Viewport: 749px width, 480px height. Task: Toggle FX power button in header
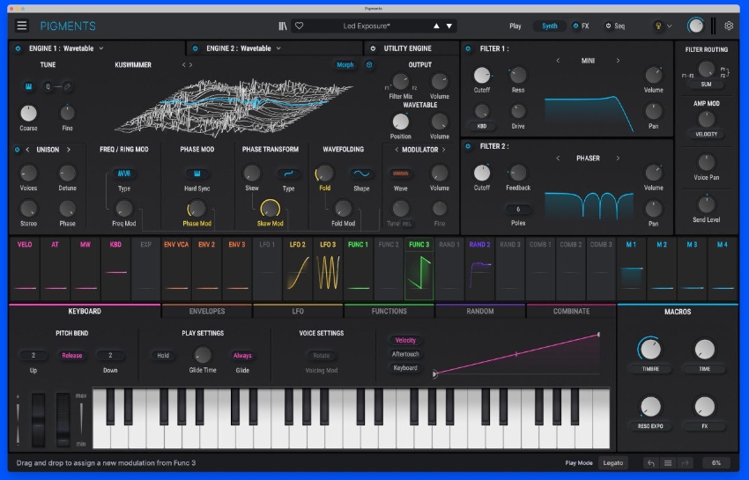click(575, 26)
